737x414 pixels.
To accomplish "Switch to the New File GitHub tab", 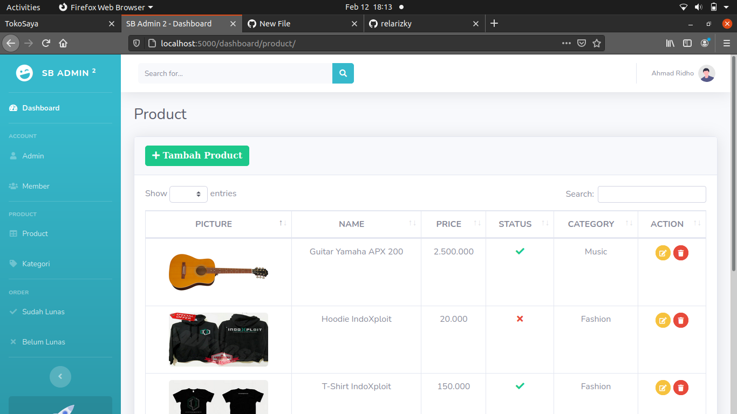I will tap(303, 24).
